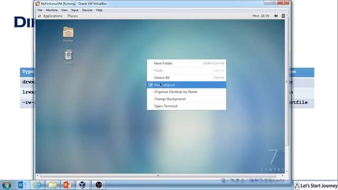
Task: Choose Open Terminal in the context menu
Action: coord(186,106)
